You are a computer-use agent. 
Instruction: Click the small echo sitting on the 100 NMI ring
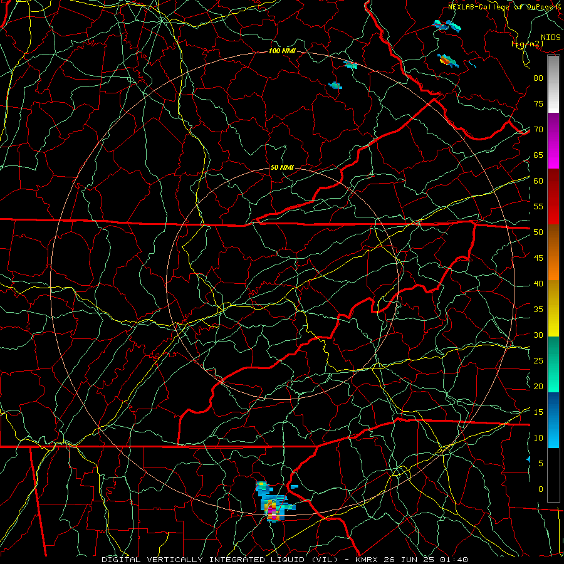[351, 65]
